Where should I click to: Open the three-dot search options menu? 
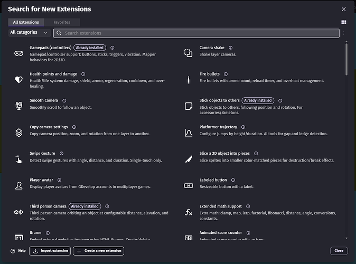(x=344, y=33)
